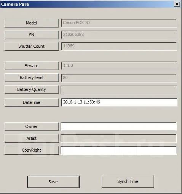
Task: Focus the Owner text field
Action: (x=118, y=126)
